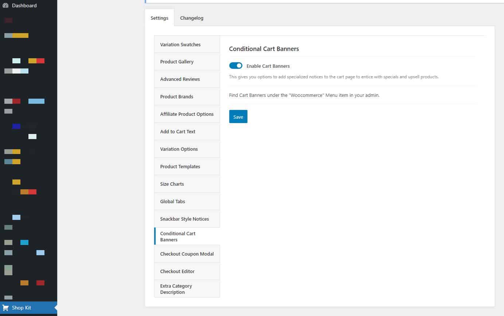Switch to the Changelog tab
This screenshot has height=316, width=504.
tap(191, 18)
